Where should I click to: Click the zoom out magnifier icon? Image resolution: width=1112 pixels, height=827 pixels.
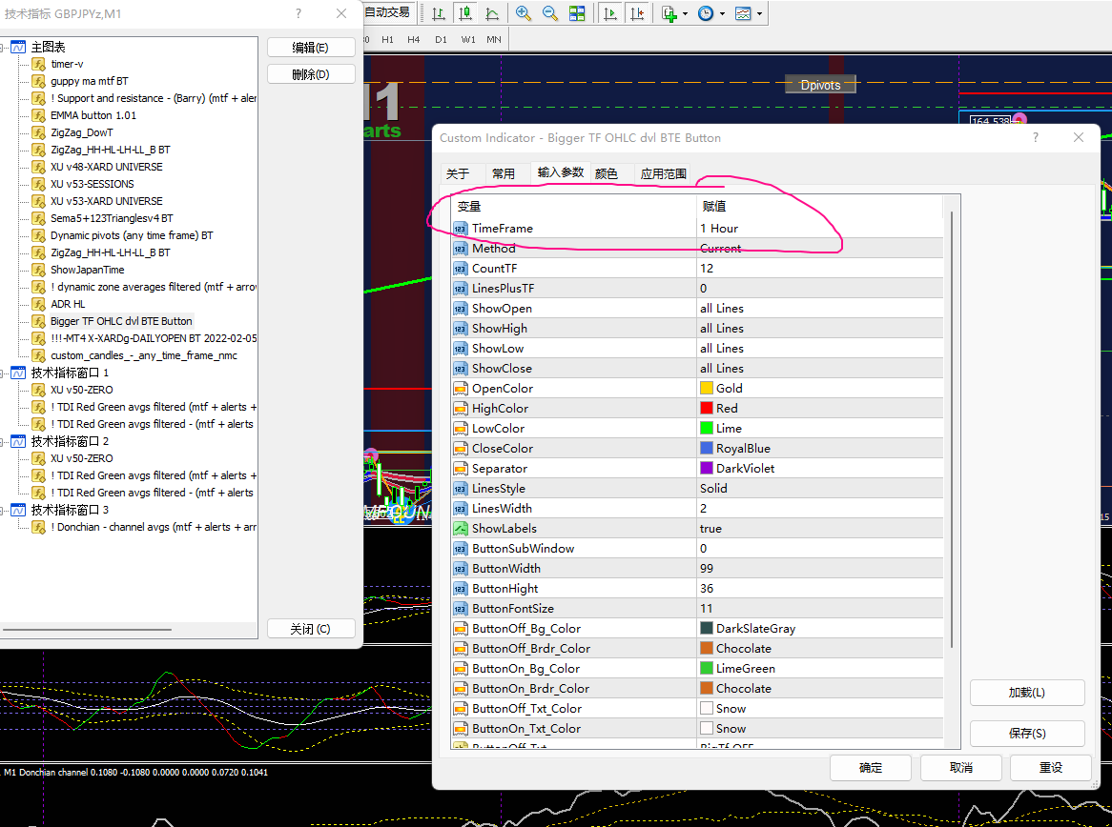pyautogui.click(x=550, y=13)
